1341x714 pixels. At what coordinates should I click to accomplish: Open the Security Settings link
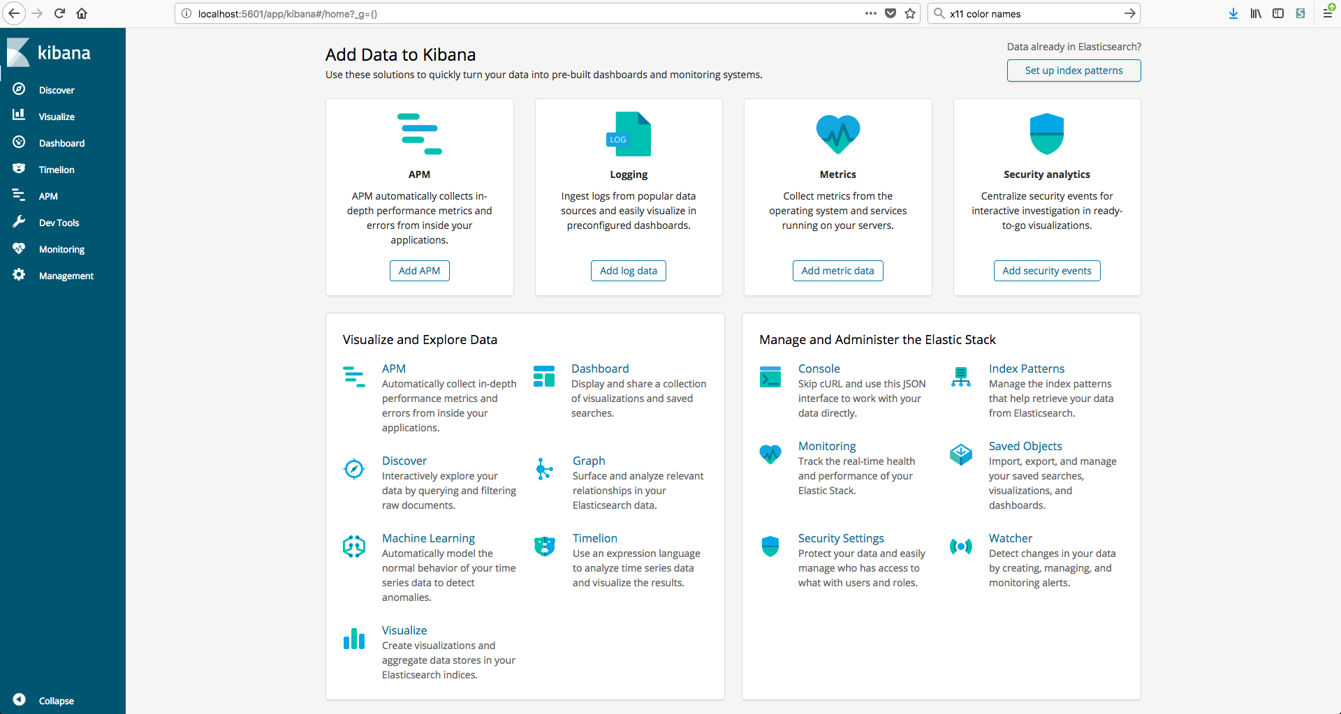click(841, 538)
